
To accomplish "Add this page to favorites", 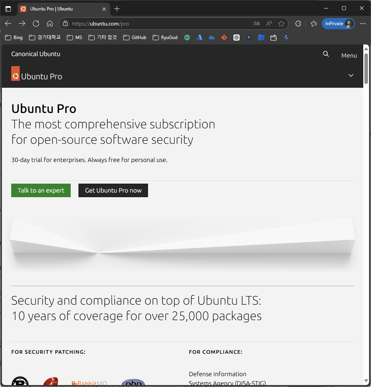I will point(281,24).
